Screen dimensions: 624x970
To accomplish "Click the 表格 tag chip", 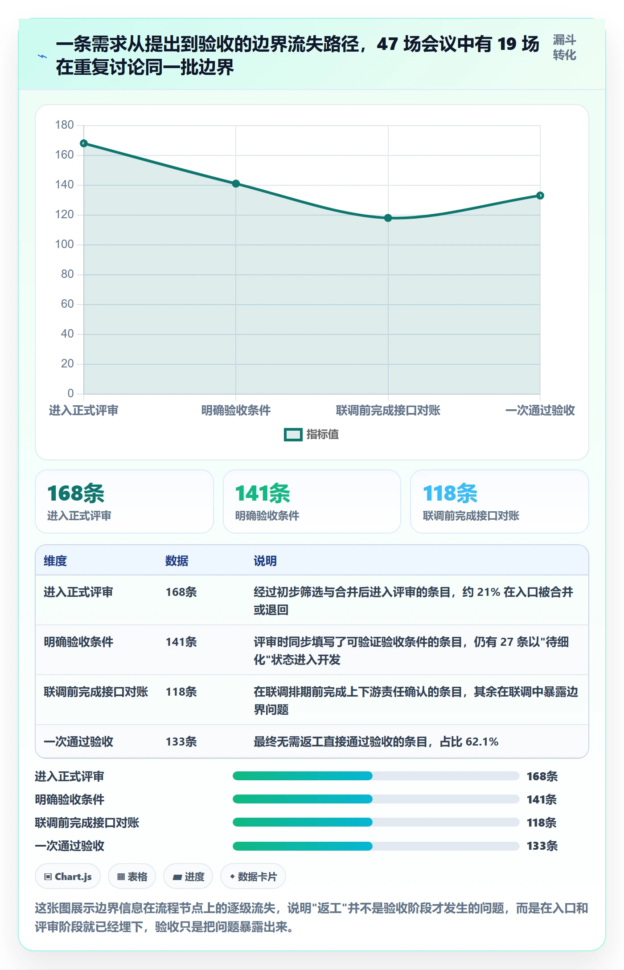I will click(x=132, y=876).
